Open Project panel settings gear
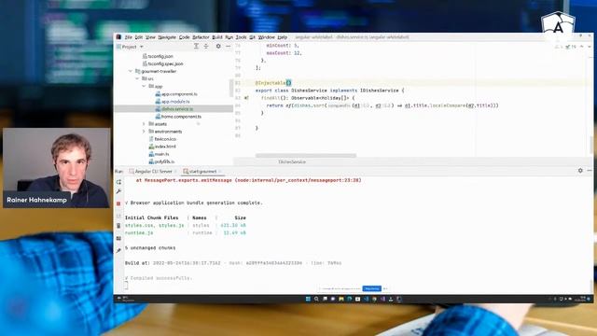Screen dimensions: 597x336 click(218, 46)
